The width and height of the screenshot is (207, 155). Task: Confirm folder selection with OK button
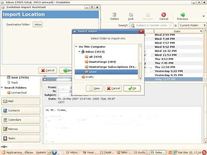click(x=132, y=88)
